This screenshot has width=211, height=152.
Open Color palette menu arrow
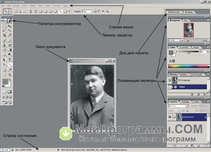(208, 47)
